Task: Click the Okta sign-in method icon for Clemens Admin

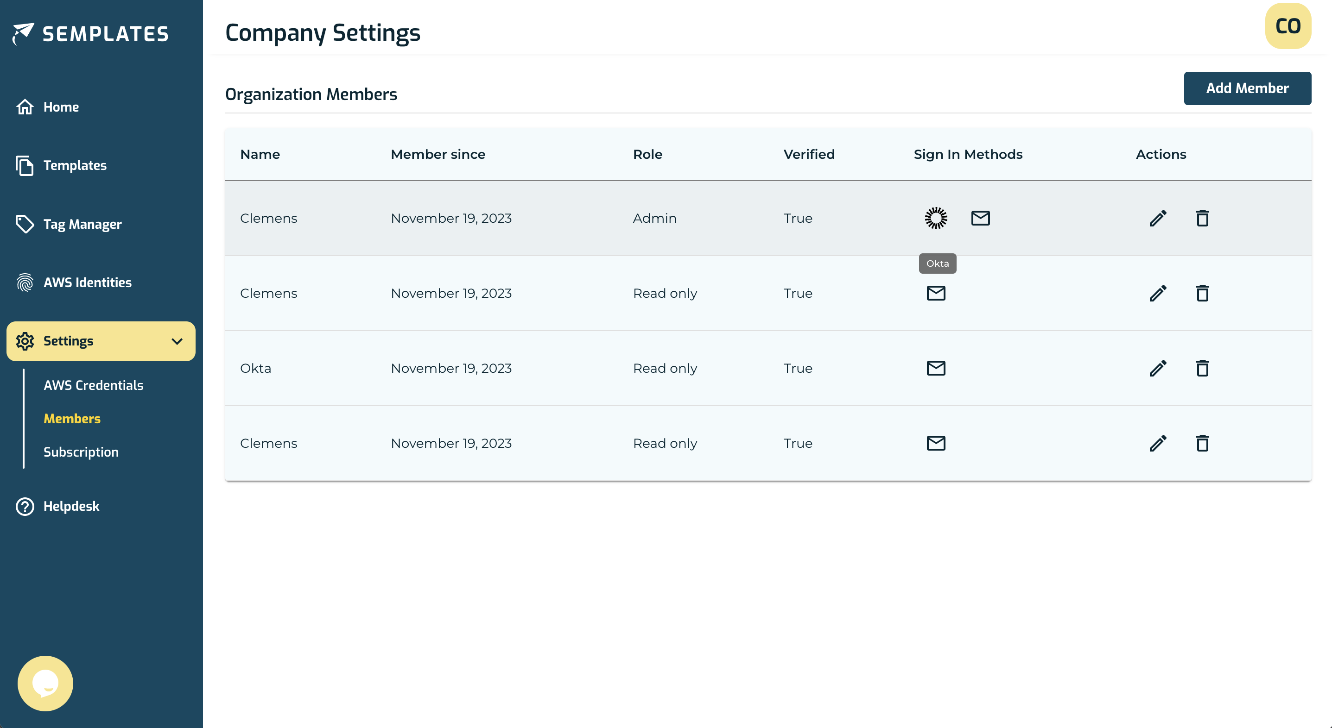Action: coord(937,218)
